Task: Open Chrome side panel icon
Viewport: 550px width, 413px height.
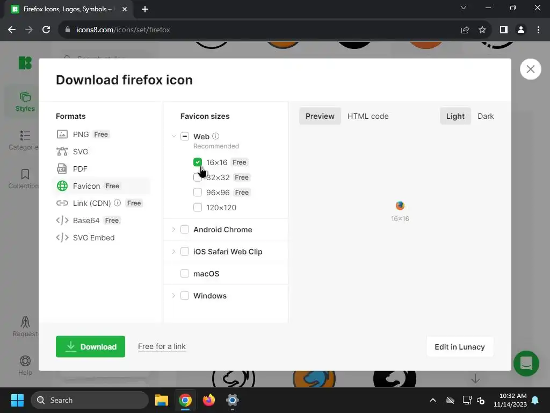Action: tap(504, 30)
